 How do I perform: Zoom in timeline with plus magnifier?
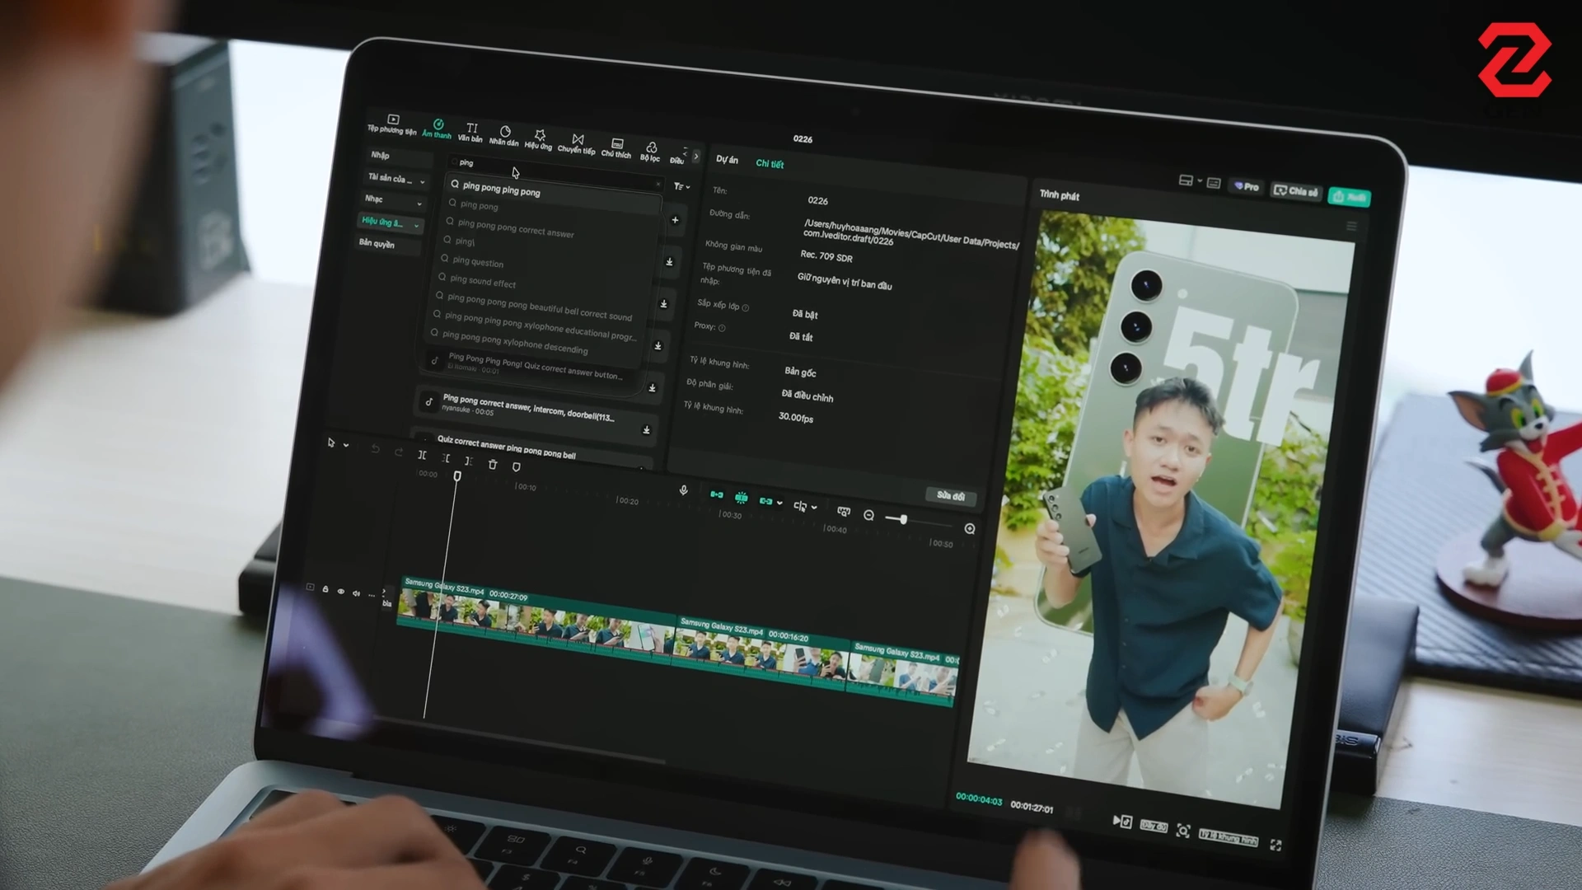970,529
